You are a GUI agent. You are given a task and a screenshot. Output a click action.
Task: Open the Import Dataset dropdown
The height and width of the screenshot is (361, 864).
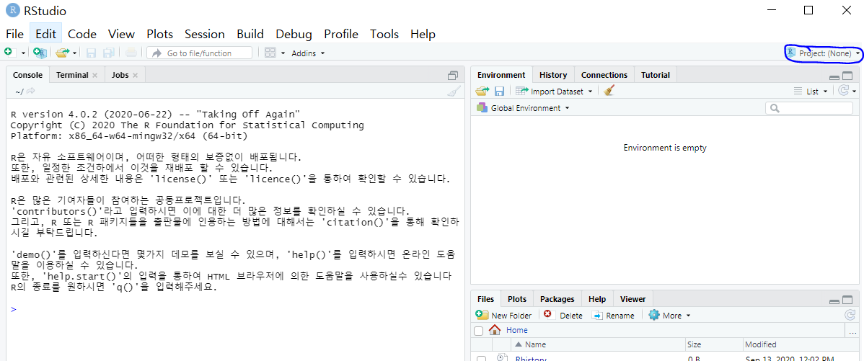(554, 92)
